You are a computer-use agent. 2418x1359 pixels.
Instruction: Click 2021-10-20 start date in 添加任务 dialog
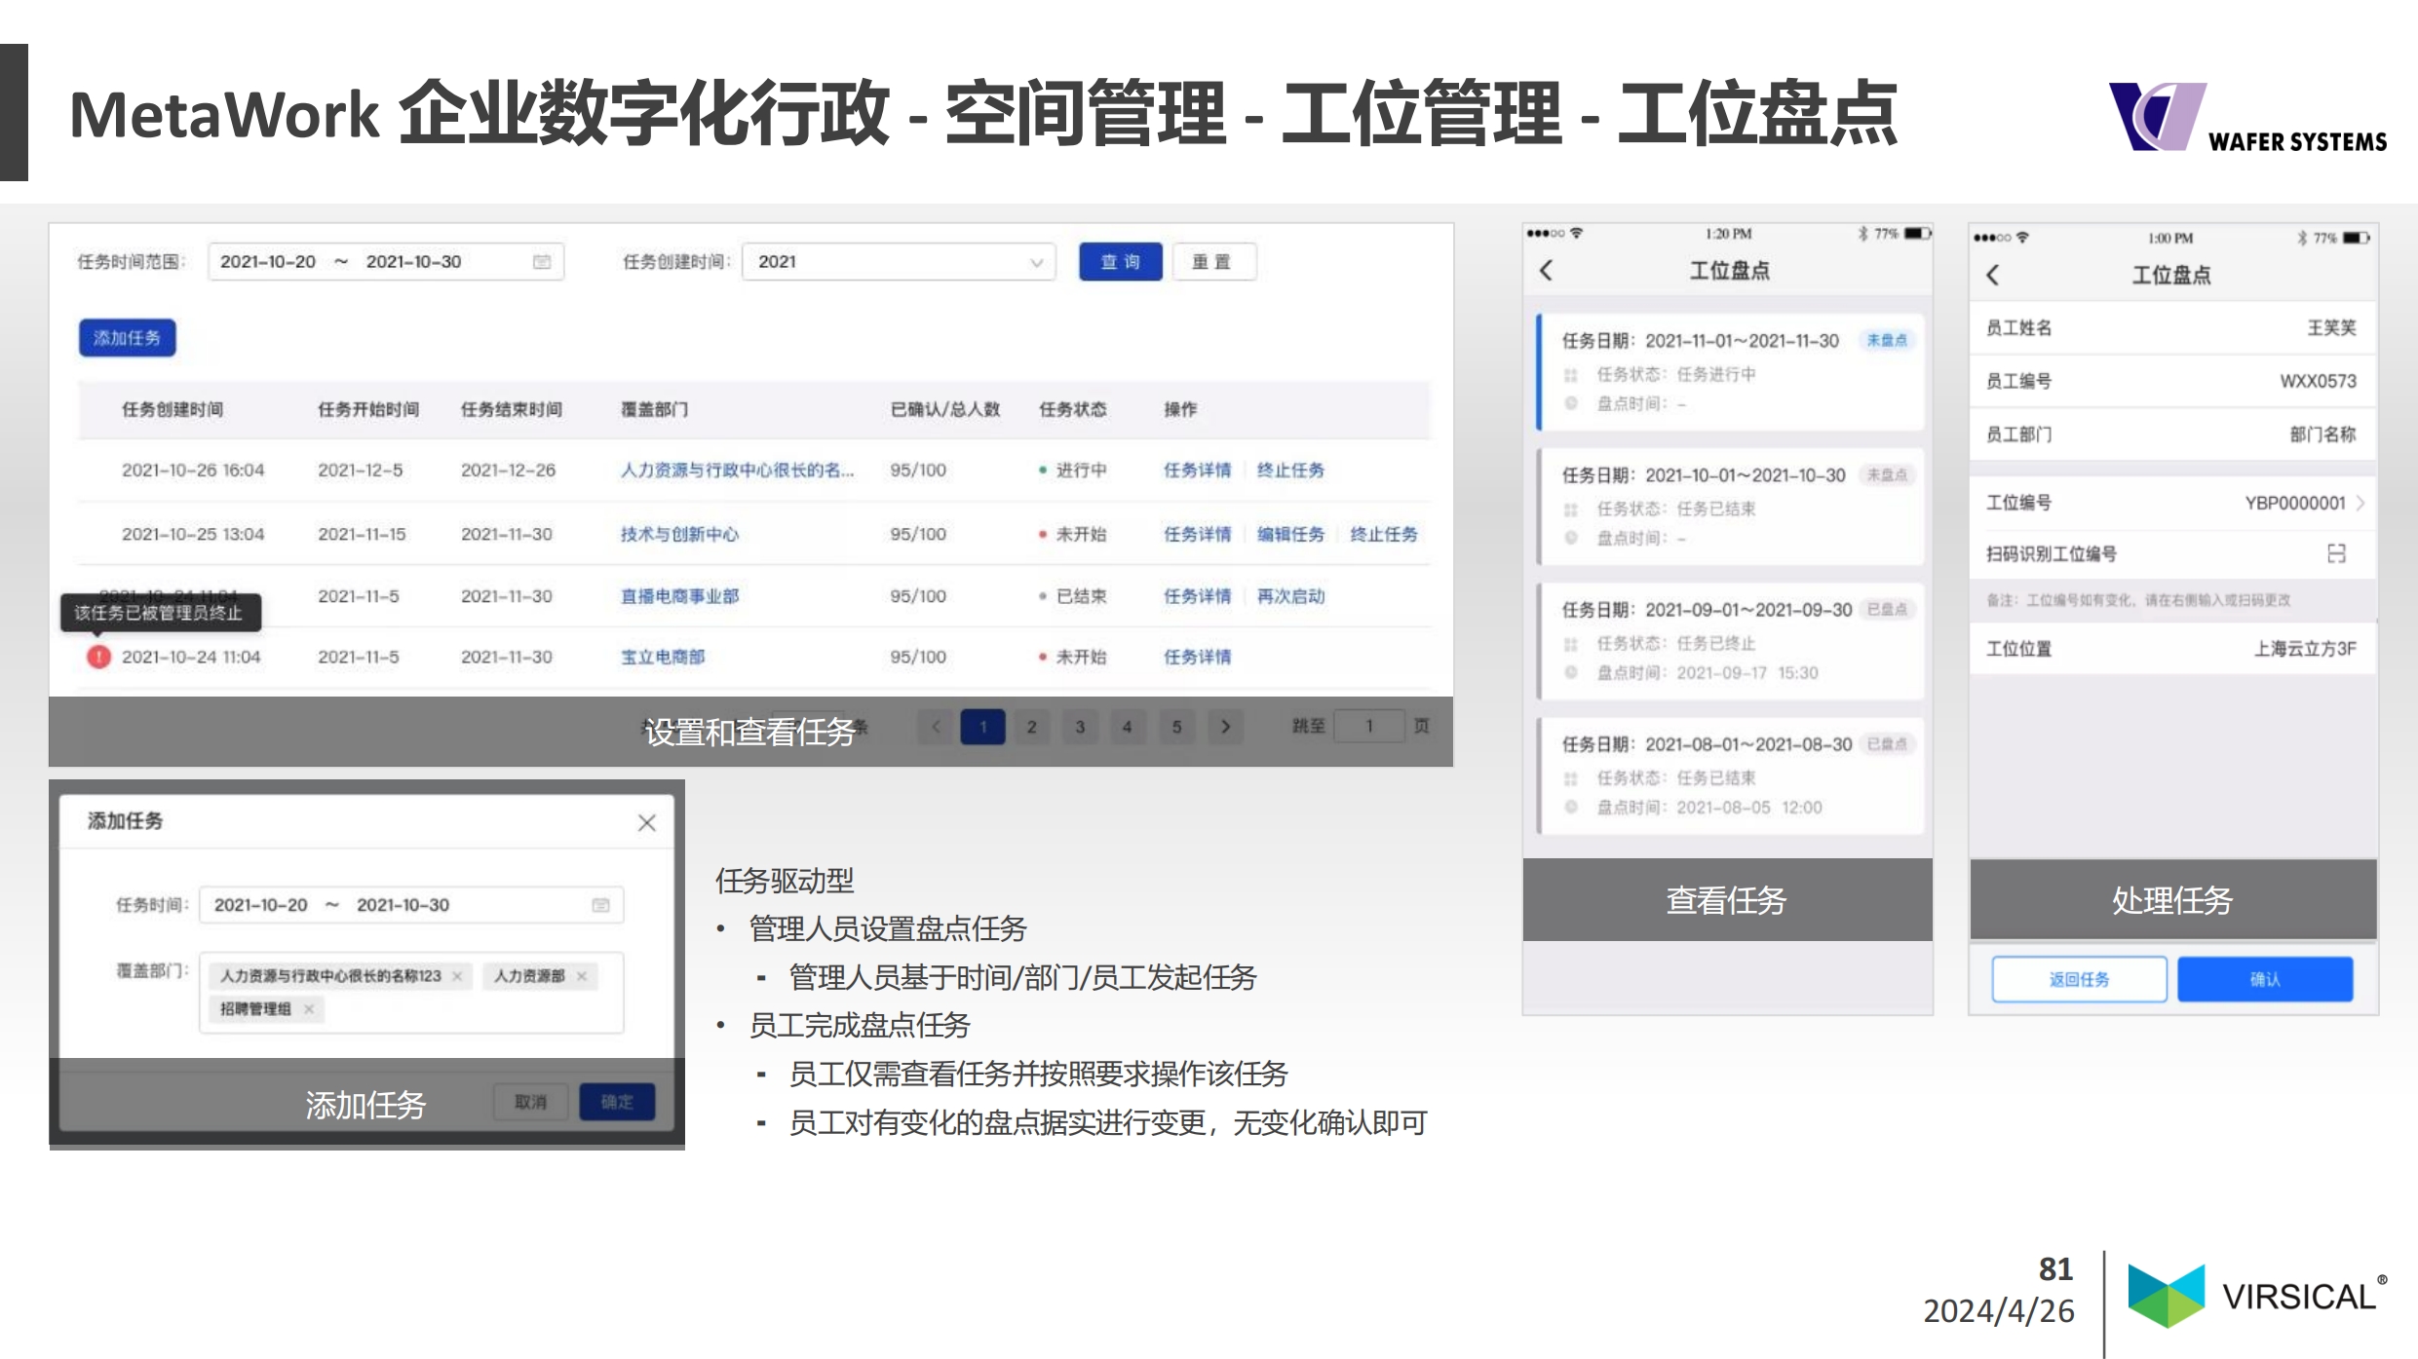click(260, 905)
